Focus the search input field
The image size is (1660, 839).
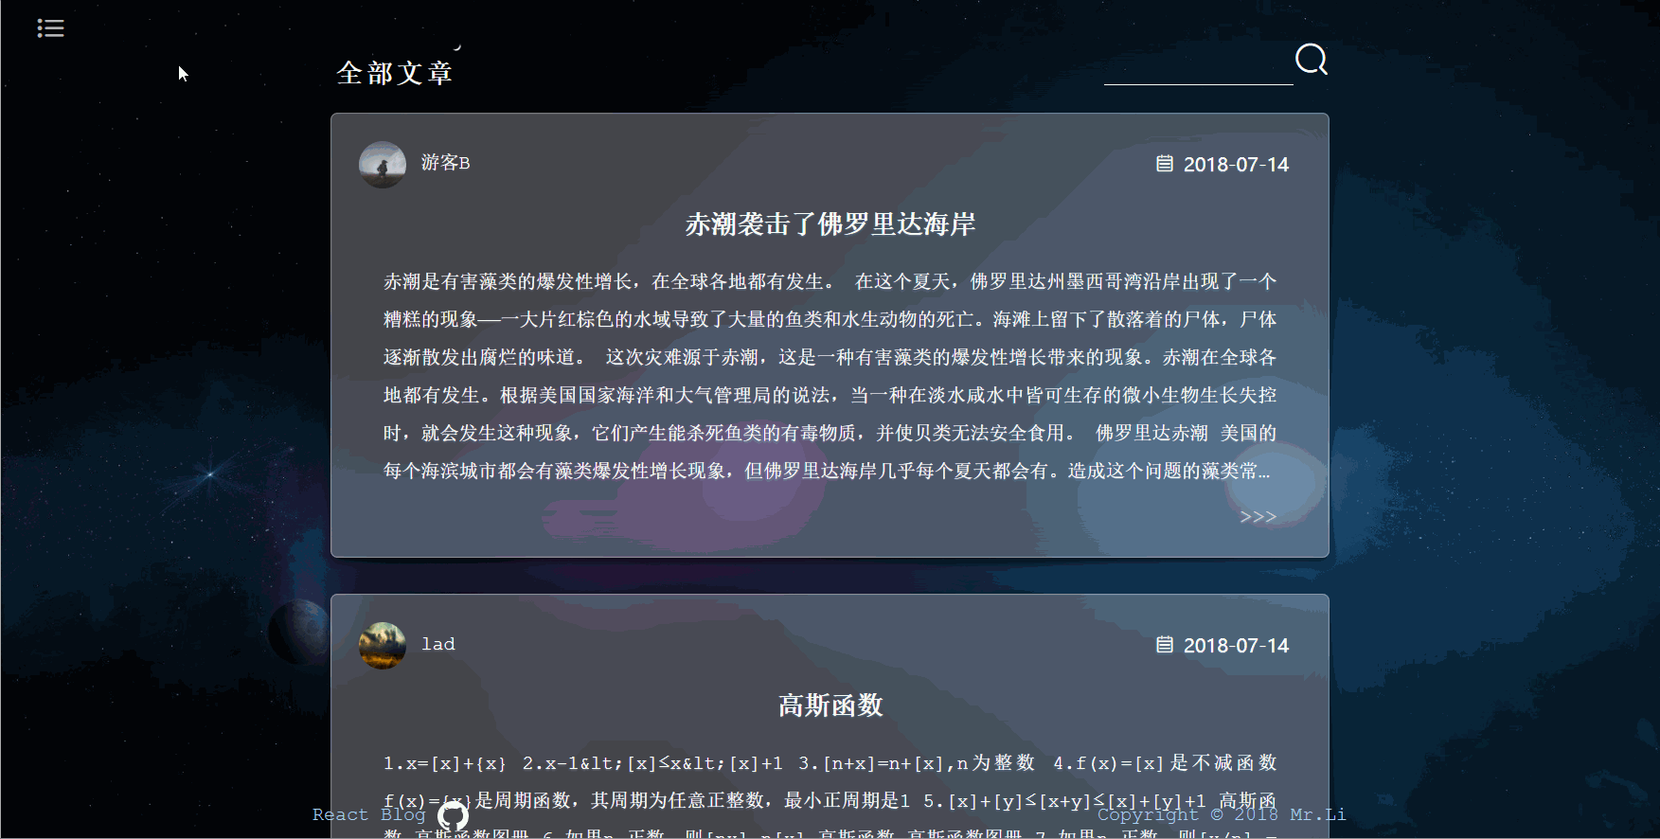tap(1198, 67)
